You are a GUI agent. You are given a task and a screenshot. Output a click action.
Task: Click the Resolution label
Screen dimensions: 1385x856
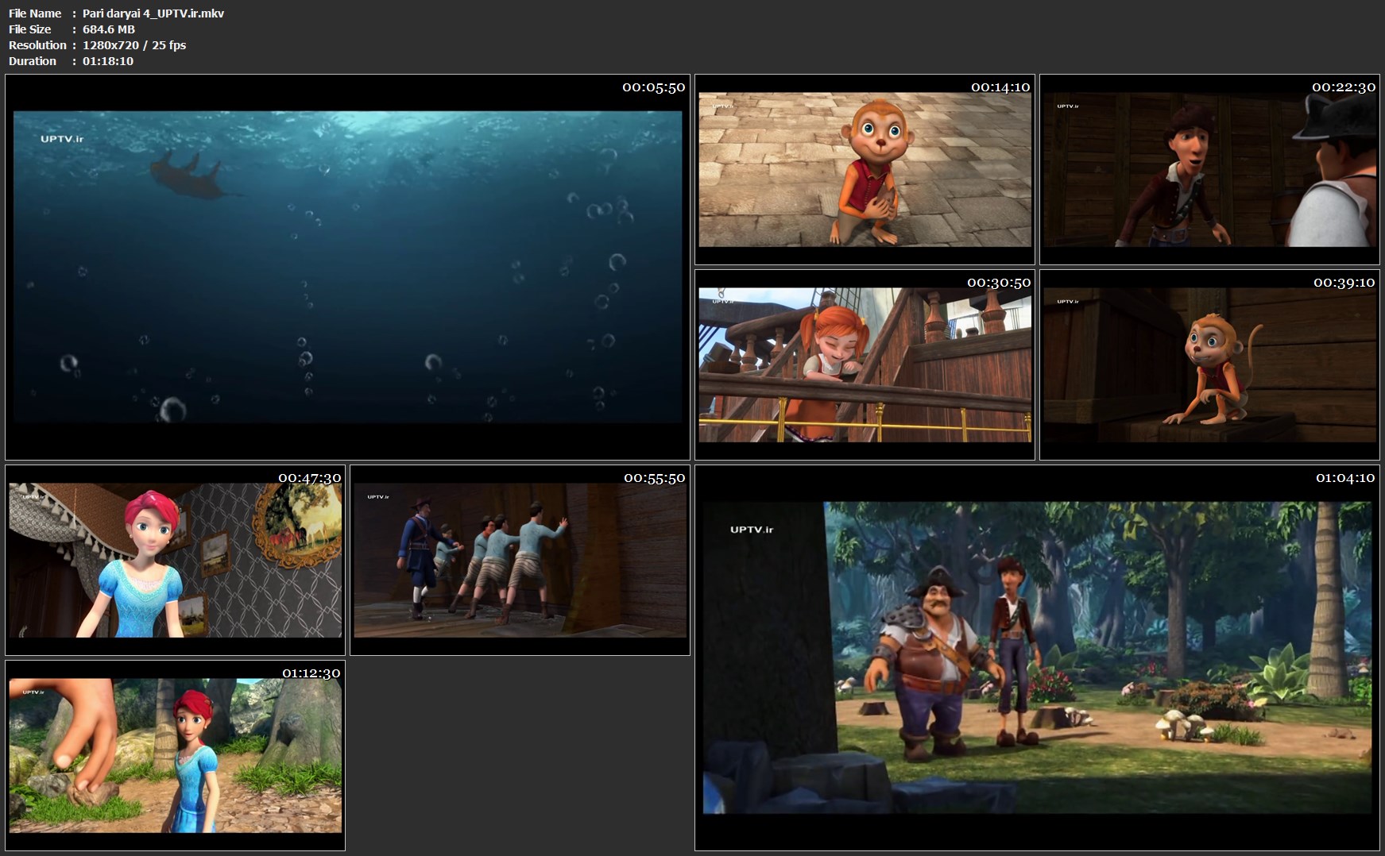click(x=37, y=45)
